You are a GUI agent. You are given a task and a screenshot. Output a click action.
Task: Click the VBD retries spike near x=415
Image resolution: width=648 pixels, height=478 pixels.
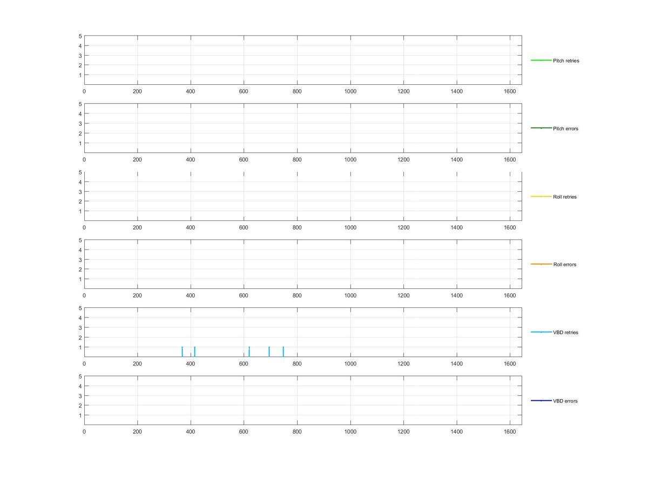click(x=194, y=352)
